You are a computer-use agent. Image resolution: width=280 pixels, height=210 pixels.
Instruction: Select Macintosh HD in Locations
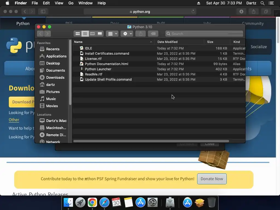(x=53, y=128)
